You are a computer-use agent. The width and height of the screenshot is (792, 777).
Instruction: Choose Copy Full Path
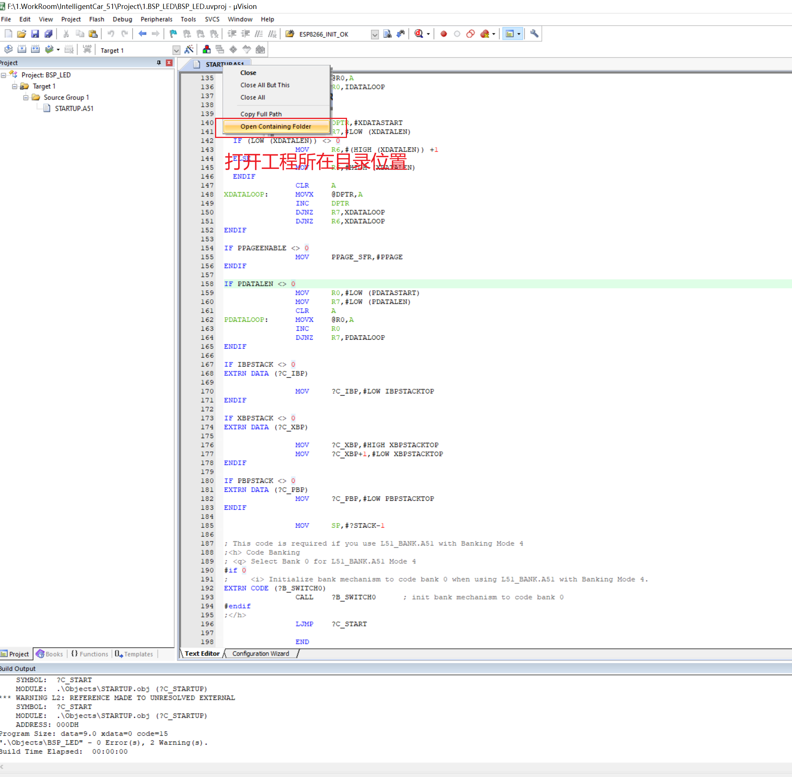(276, 114)
